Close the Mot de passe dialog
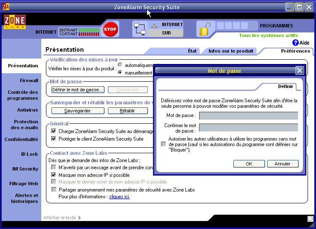 pyautogui.click(x=300, y=71)
